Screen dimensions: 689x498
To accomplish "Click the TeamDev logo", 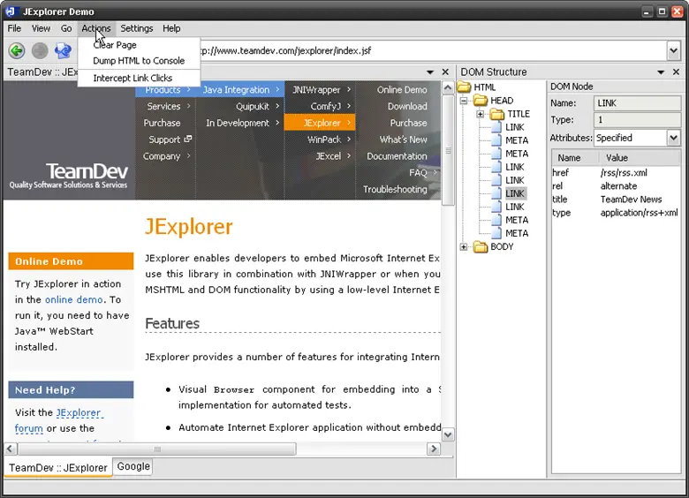I will click(69, 177).
